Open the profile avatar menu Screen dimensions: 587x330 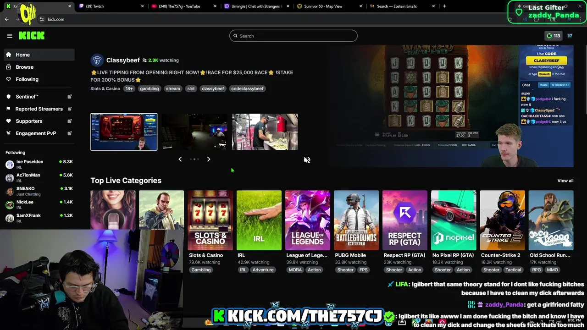click(x=570, y=36)
